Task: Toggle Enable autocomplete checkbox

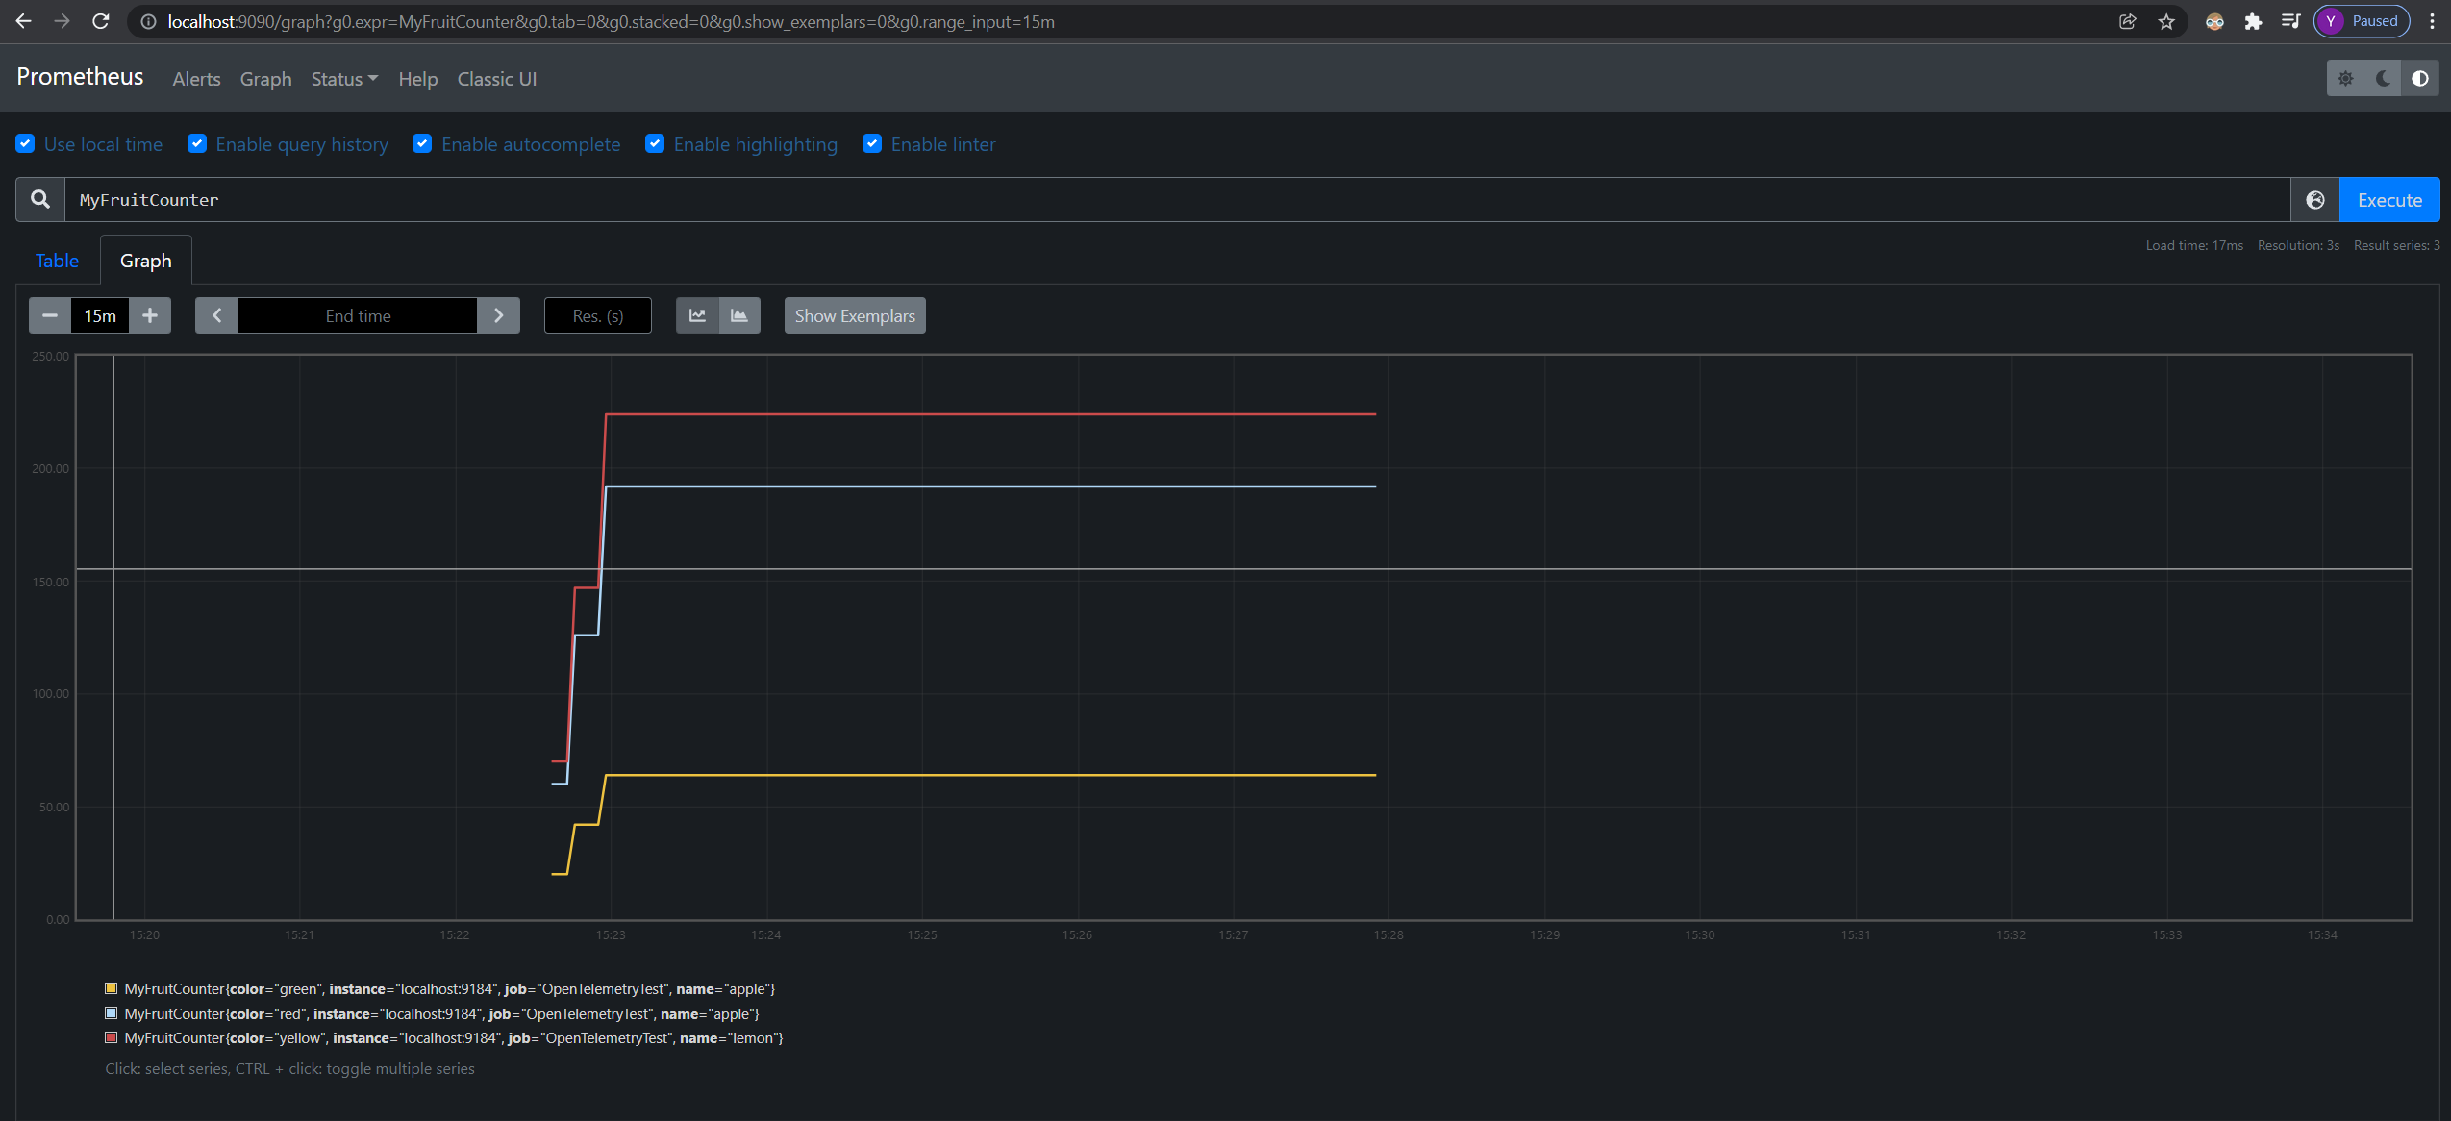Action: point(422,143)
